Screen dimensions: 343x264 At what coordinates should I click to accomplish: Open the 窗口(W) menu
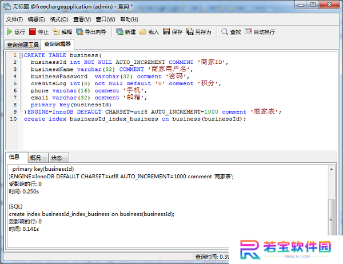coord(105,19)
